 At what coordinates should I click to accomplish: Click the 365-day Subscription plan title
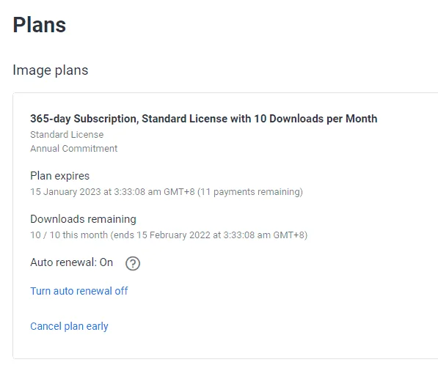pyautogui.click(x=204, y=119)
